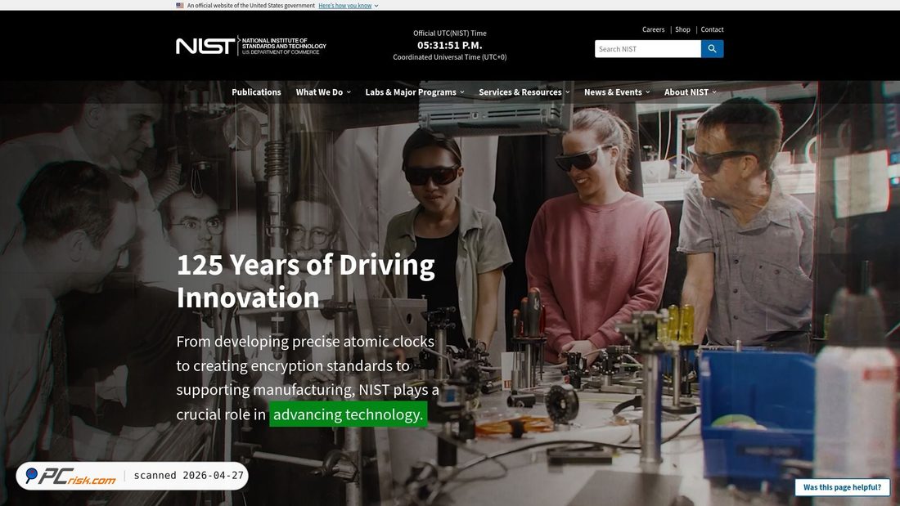The width and height of the screenshot is (900, 506).
Task: Click the Coordinated Universal Time (UTC+0) text
Action: (449, 57)
